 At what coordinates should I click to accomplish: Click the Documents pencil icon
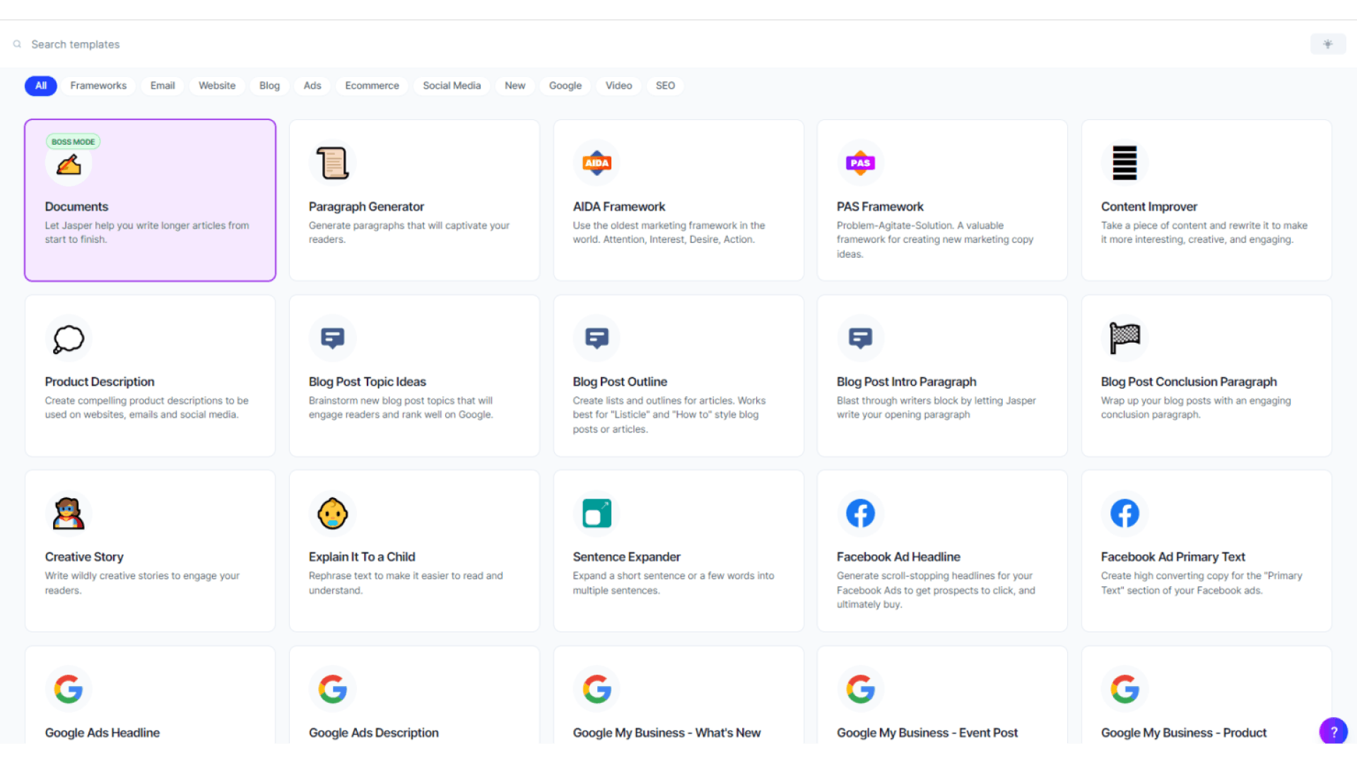coord(69,165)
